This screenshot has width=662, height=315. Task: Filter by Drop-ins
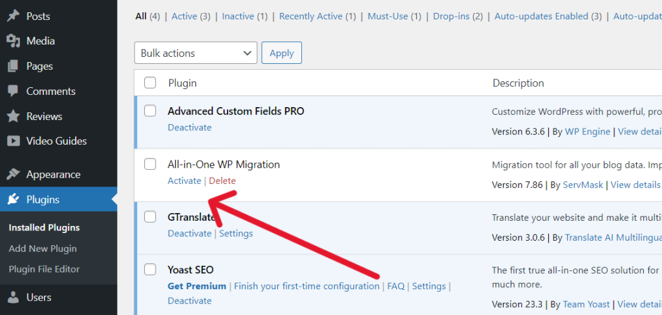point(451,16)
